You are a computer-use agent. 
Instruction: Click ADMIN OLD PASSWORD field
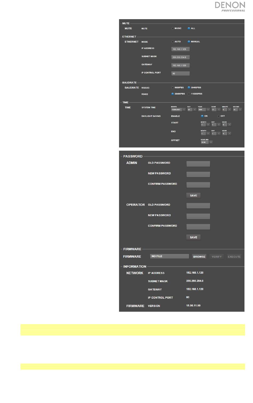coord(198,164)
